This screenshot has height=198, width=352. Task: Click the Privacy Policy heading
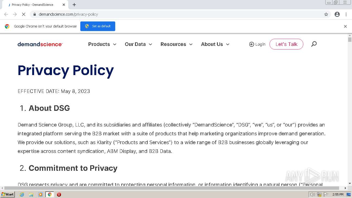66,70
